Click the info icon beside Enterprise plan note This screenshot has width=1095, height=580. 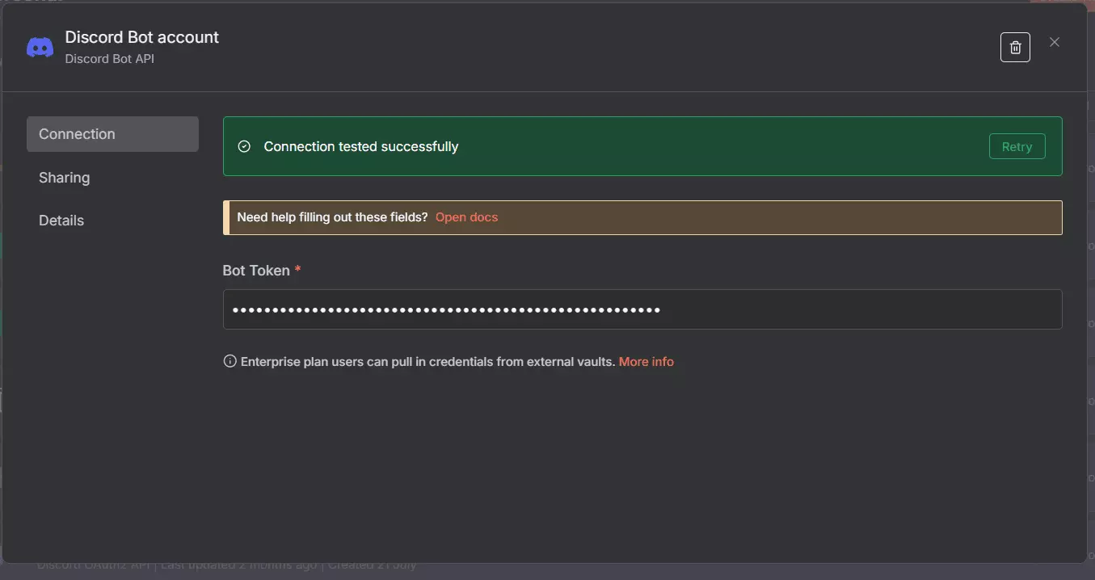click(230, 361)
